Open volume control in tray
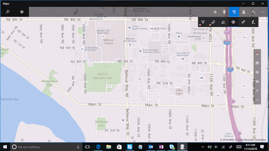 (216, 147)
